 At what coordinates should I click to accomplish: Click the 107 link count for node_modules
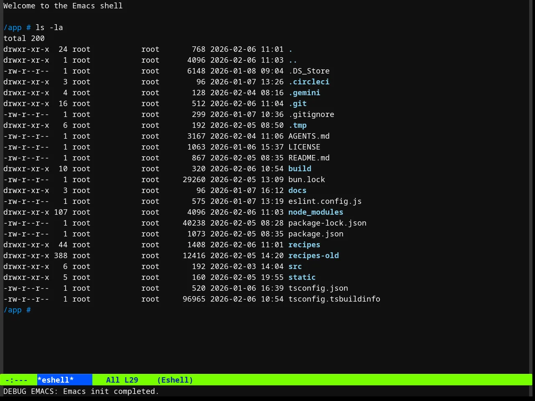tap(61, 212)
